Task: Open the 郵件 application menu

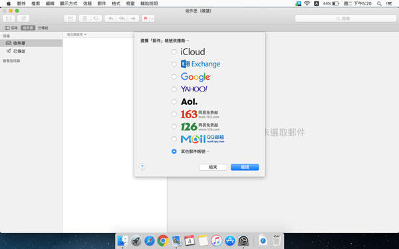Action: (x=21, y=3)
